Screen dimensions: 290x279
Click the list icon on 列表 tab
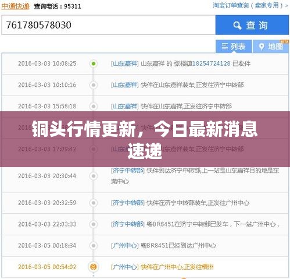[225, 47]
